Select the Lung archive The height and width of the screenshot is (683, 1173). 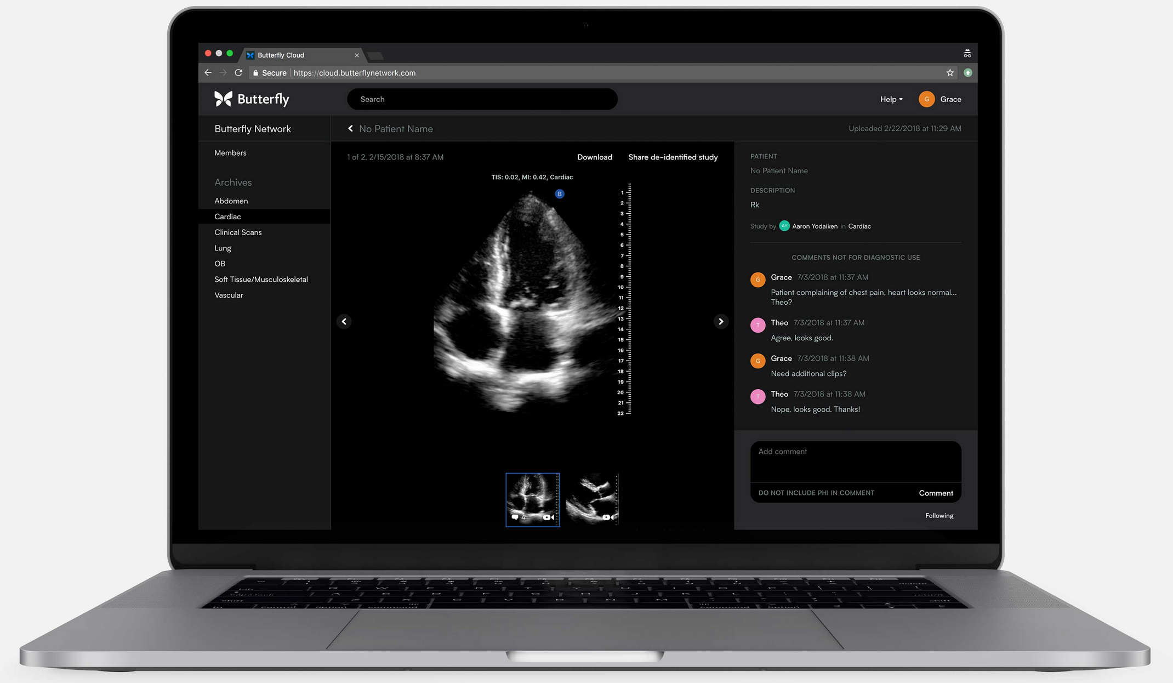(x=223, y=248)
